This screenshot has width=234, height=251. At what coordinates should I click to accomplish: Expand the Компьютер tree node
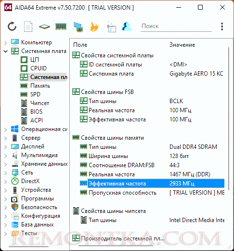6,43
